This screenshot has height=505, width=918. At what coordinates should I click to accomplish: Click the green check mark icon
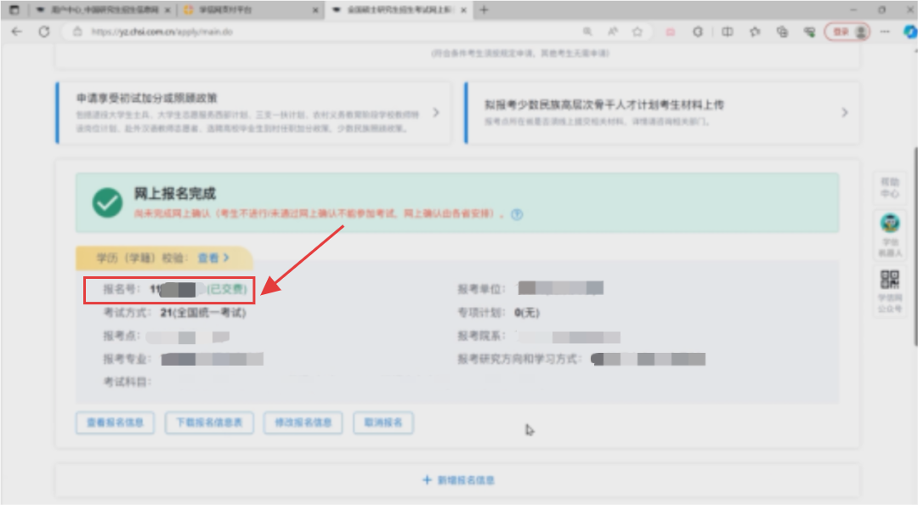pyautogui.click(x=107, y=202)
